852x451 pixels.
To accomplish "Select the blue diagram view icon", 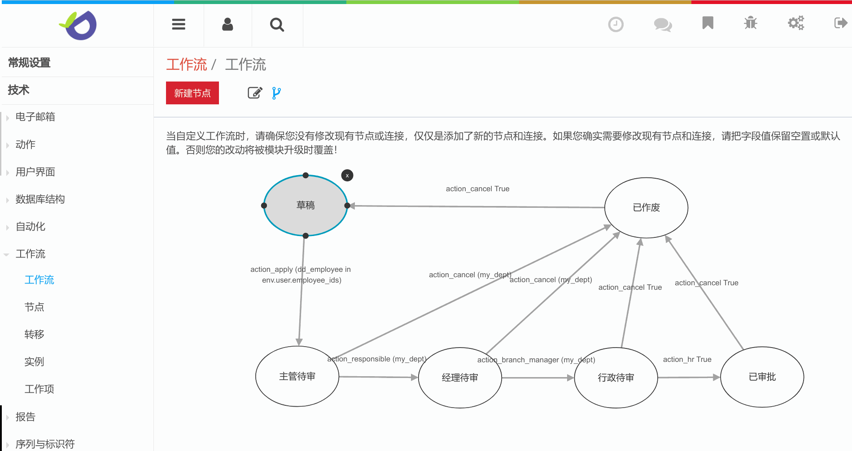I will (x=276, y=93).
